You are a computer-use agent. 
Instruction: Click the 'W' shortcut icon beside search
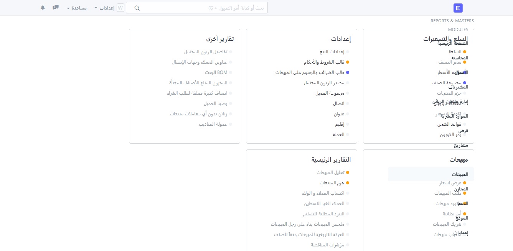click(120, 7)
